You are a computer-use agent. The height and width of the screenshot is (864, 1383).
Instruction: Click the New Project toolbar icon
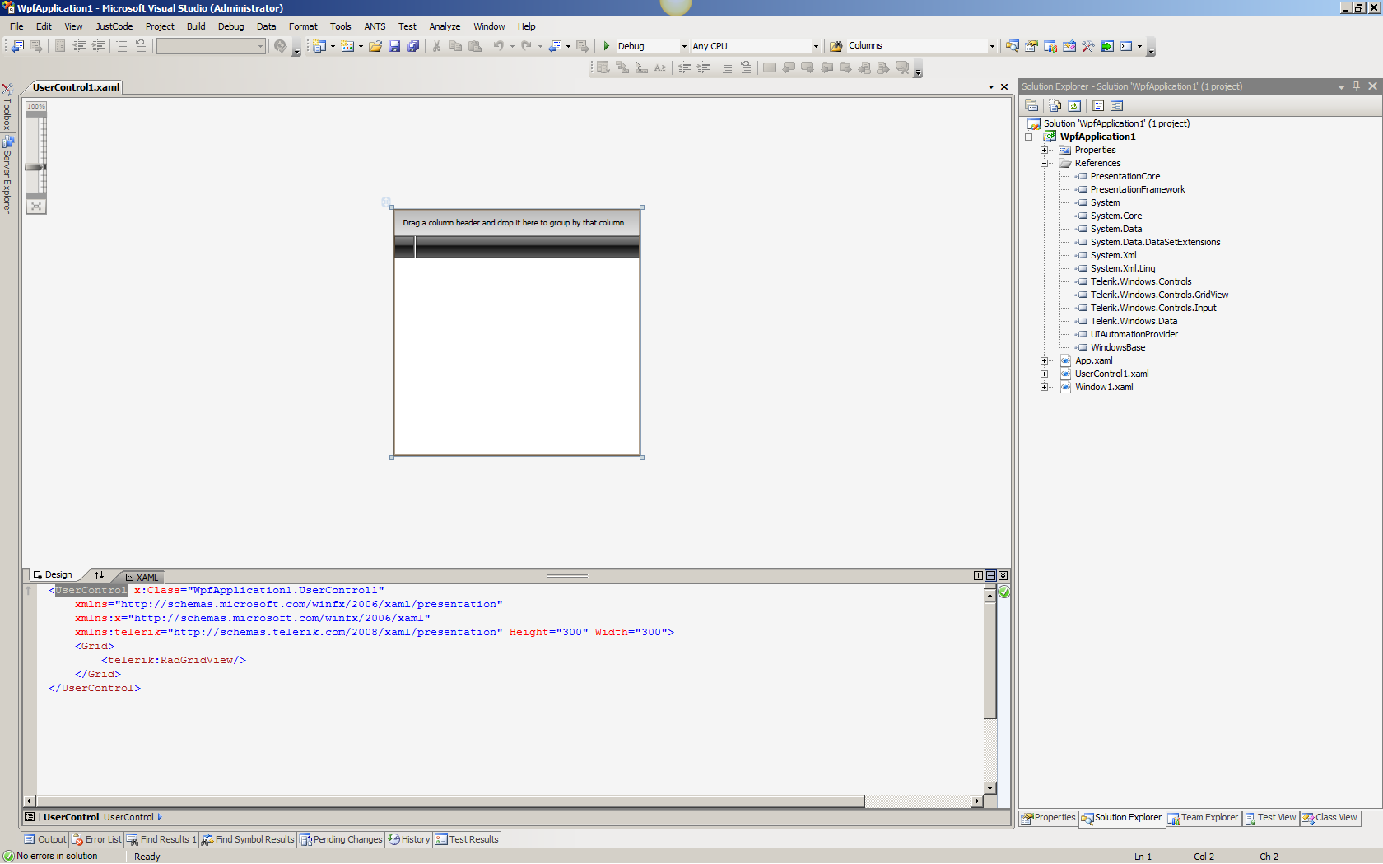pos(319,46)
